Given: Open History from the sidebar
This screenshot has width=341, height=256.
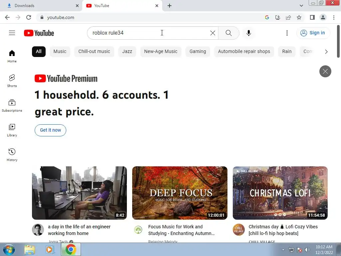Looking at the screenshot, I should 12,155.
